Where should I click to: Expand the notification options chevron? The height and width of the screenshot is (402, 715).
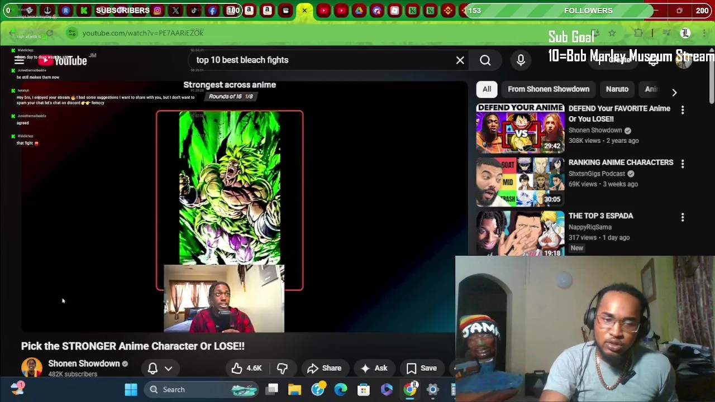pos(168,368)
